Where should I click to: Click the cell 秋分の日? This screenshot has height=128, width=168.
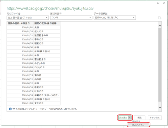[x=47, y=91]
